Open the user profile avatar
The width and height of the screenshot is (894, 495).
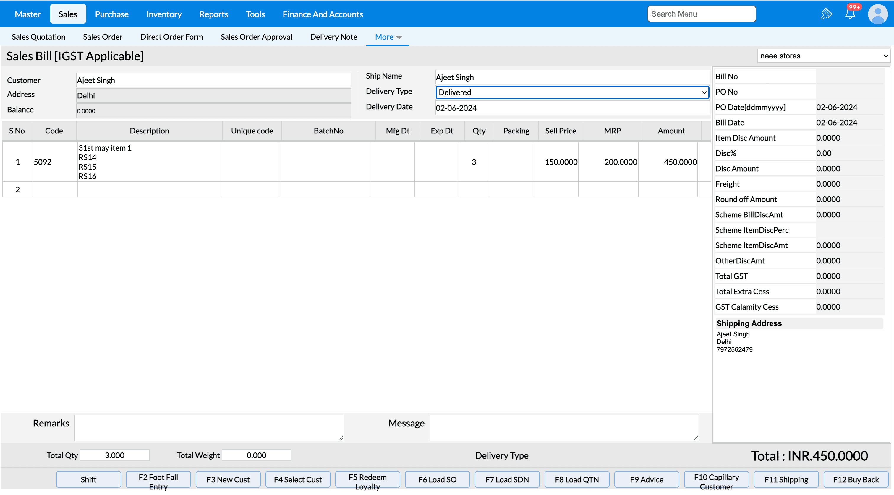tap(877, 14)
